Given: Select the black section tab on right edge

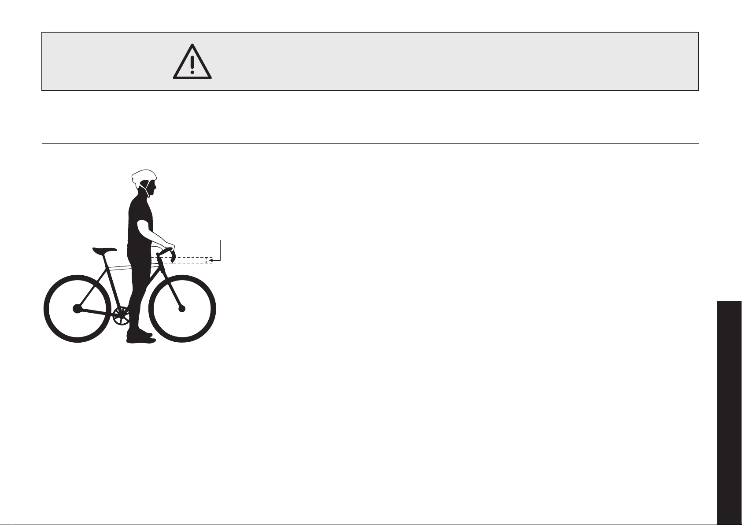Looking at the screenshot, I should click(729, 412).
